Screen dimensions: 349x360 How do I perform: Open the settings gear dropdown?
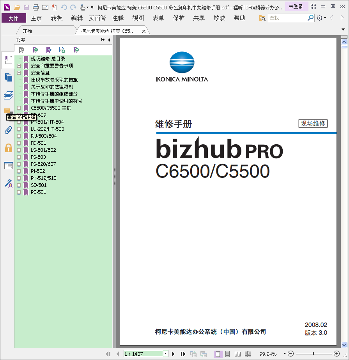click(321, 18)
